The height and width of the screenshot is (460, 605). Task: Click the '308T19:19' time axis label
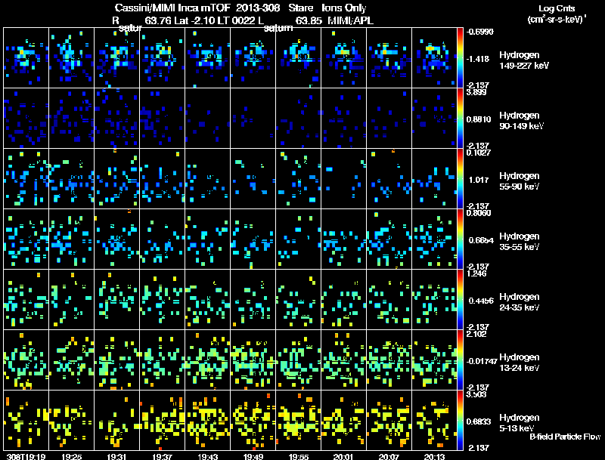[x=26, y=456]
